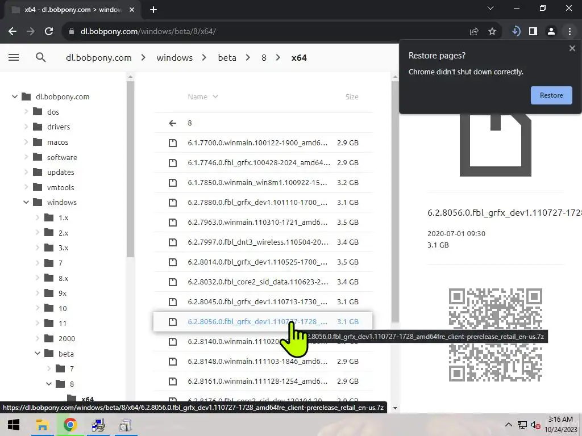
Task: Click file icon of 6.2.8140.0.winmain row
Action: pyautogui.click(x=173, y=341)
